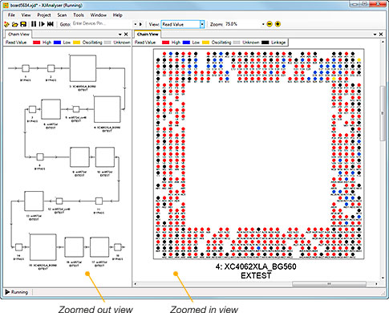The image size is (389, 313).
Task: Expand the Zoom percentage dropdown
Action: coord(263,24)
